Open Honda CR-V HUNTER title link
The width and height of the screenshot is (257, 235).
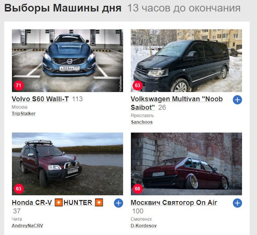pos(57,203)
